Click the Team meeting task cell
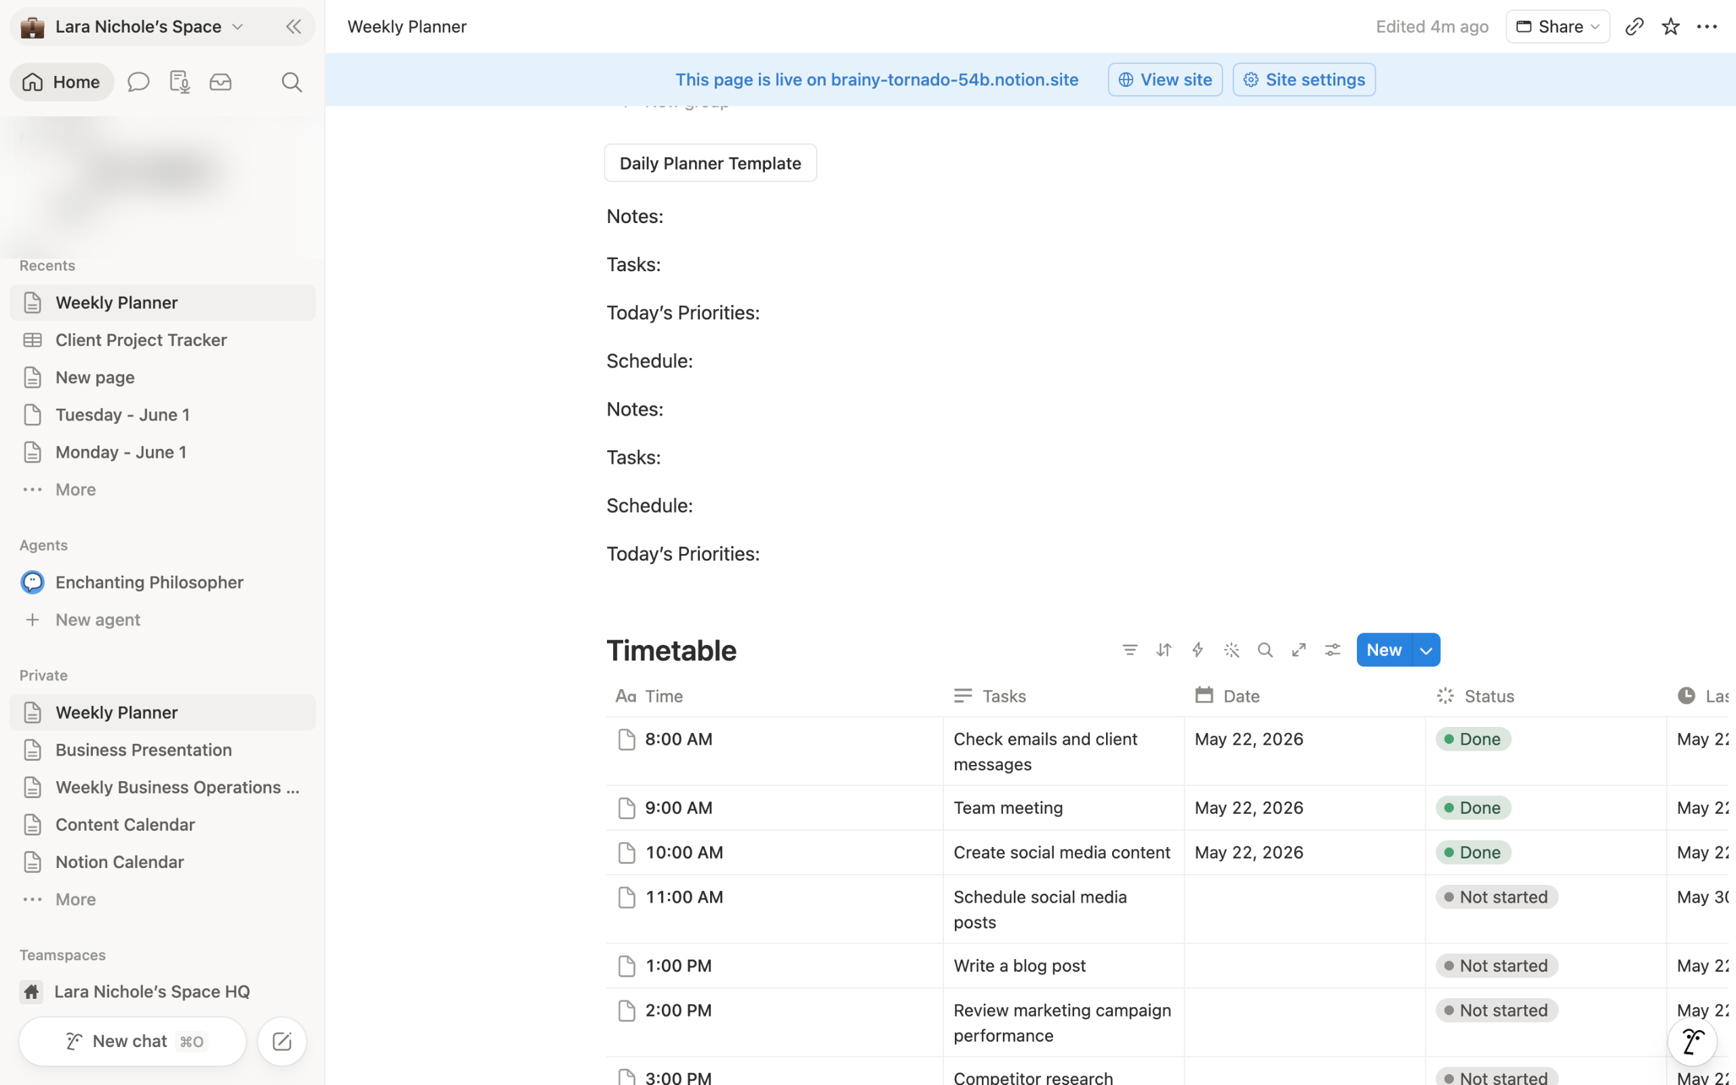Image resolution: width=1736 pixels, height=1085 pixels. pos(1063,808)
